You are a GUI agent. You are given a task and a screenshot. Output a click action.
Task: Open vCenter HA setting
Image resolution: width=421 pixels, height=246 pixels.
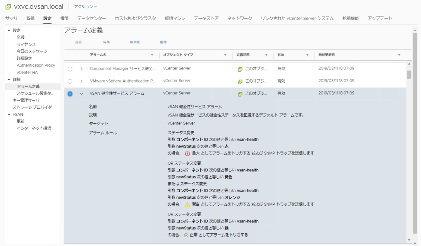click(x=27, y=73)
